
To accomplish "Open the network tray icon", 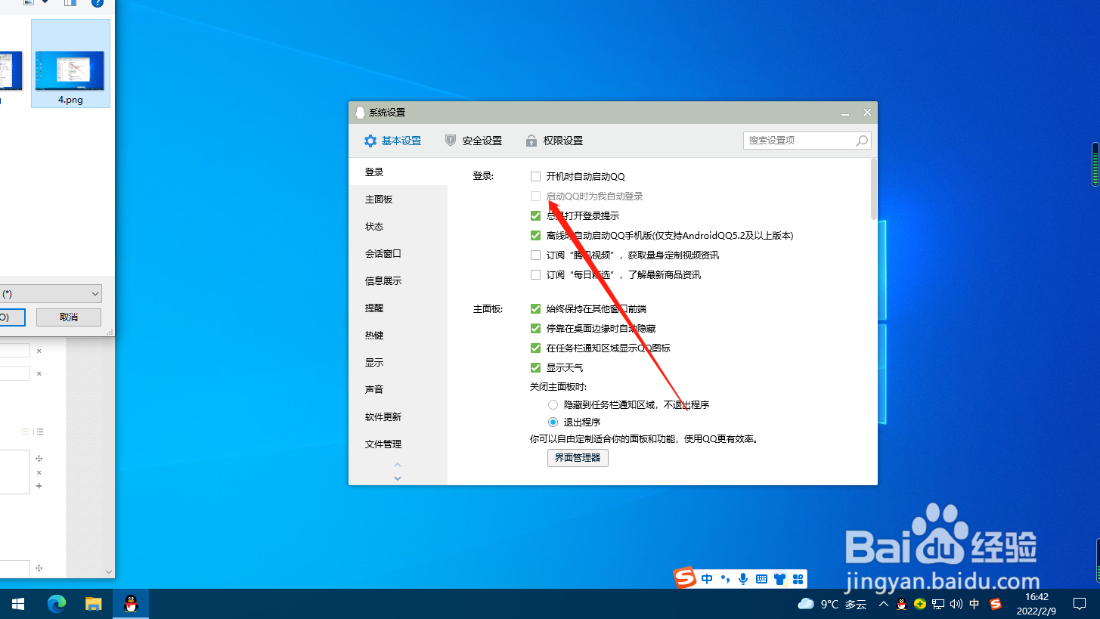I will [938, 604].
